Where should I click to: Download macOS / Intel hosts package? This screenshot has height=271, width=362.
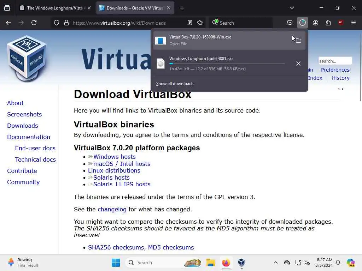point(122,164)
